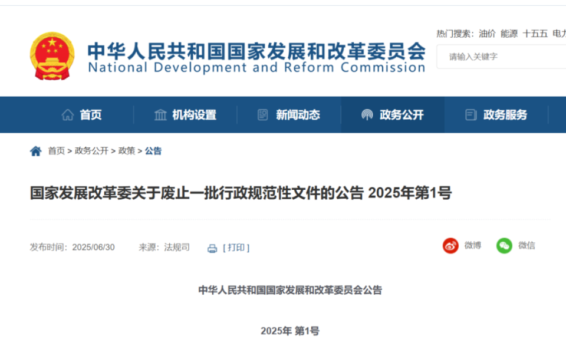Click the English title National Development and Reform Commission
Viewport: 566px width, 346px height.
click(256, 67)
